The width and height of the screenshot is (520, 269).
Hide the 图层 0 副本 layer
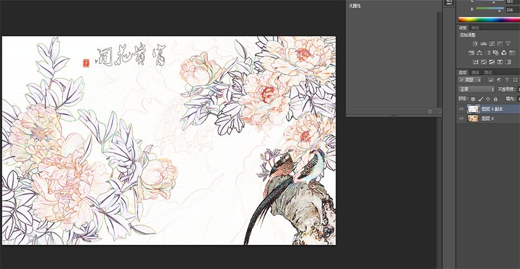click(461, 109)
